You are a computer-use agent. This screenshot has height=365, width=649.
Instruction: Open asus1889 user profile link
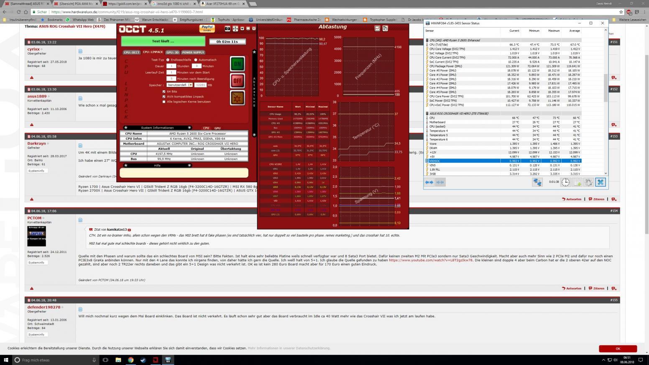[37, 96]
